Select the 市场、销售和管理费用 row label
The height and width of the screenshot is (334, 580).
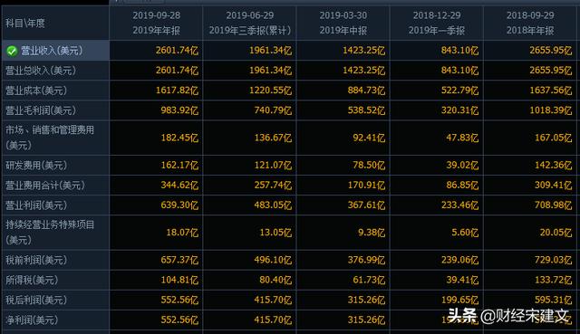(x=50, y=138)
